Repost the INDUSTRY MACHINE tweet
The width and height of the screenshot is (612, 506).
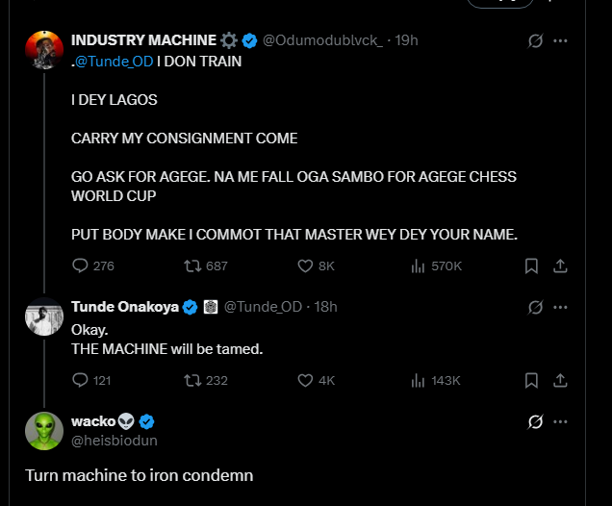point(191,266)
